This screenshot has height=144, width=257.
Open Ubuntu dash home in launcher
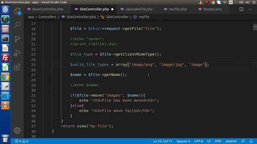[x=5, y=10]
